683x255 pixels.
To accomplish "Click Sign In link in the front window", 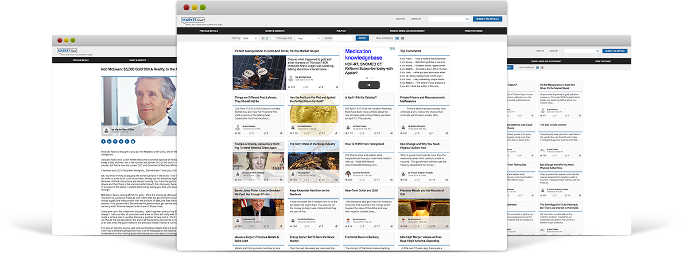I will [400, 19].
